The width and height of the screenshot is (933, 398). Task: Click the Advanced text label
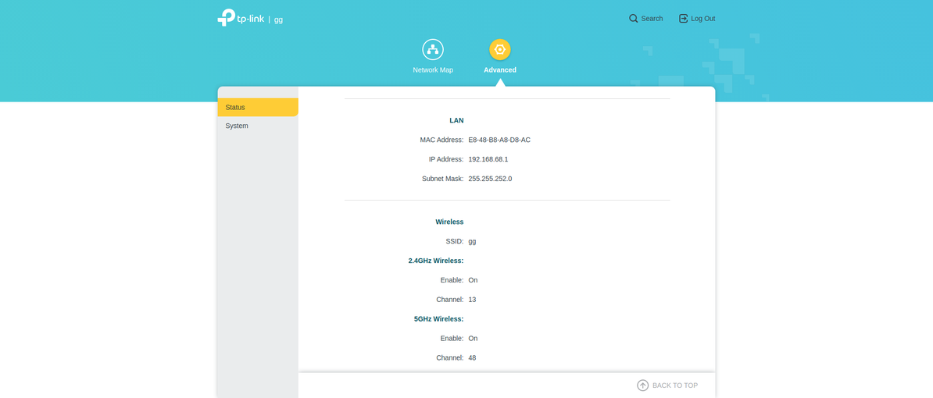(x=500, y=70)
